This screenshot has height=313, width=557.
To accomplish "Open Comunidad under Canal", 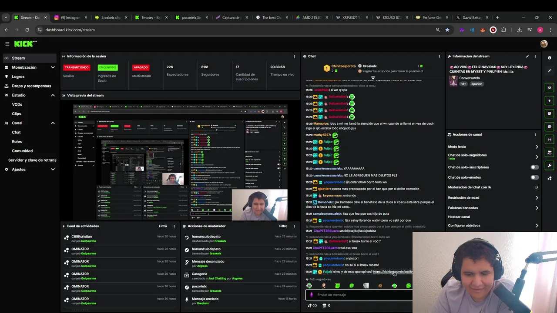I will (x=22, y=151).
